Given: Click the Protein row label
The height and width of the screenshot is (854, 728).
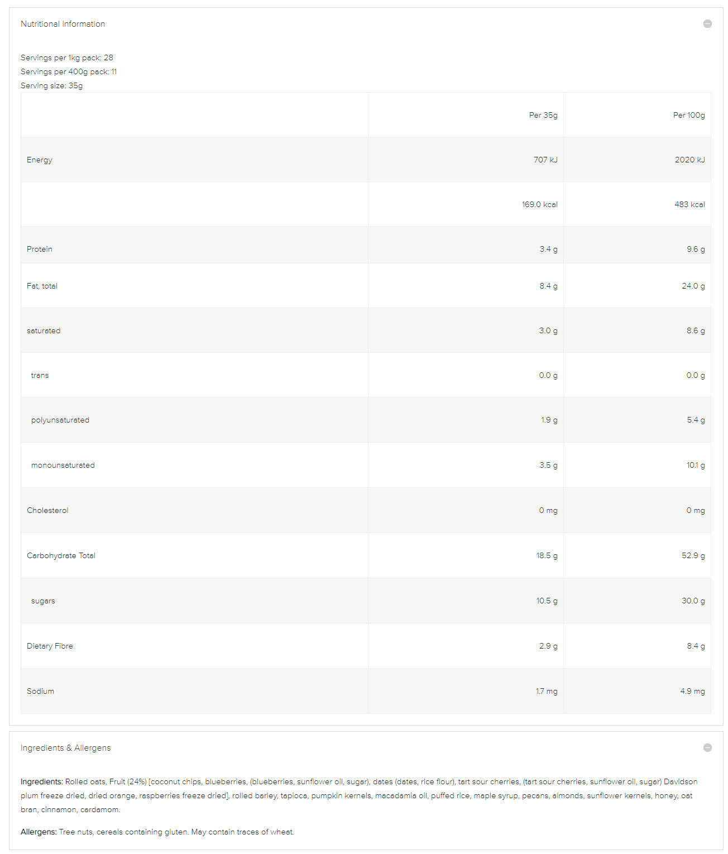Looking at the screenshot, I should (40, 249).
